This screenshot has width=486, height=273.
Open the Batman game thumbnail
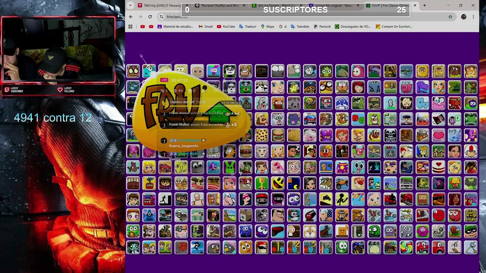406,167
